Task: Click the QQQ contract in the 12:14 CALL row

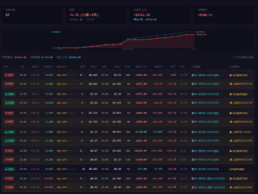Action: click(62, 169)
